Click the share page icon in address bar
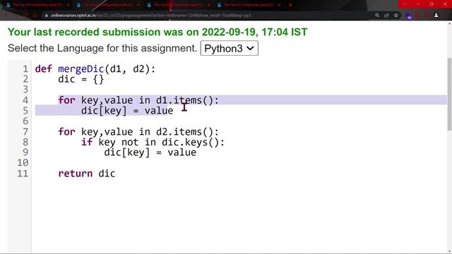This screenshot has width=452, height=254. 386,16
